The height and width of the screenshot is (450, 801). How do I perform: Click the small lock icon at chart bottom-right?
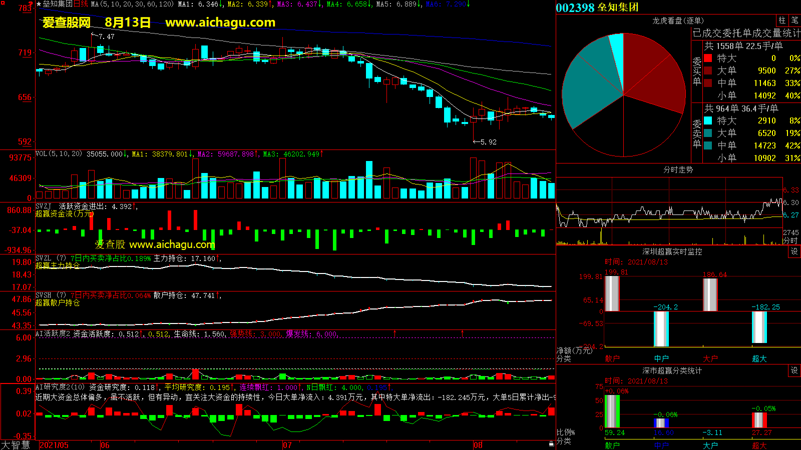click(x=551, y=443)
